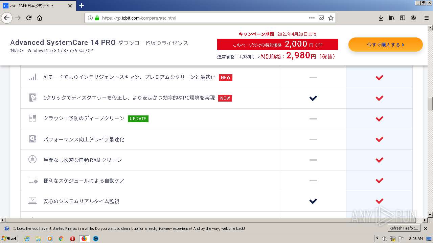Click NEW badge on disk error row

(225, 98)
